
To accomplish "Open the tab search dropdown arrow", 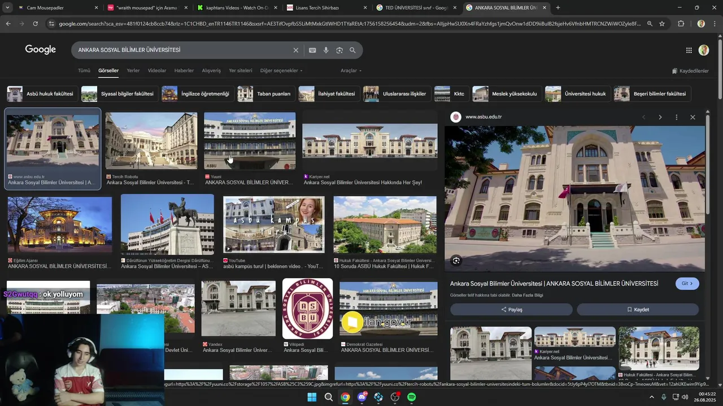I will tap(7, 8).
